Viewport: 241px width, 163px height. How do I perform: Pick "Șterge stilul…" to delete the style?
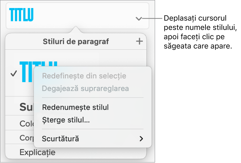point(66,120)
